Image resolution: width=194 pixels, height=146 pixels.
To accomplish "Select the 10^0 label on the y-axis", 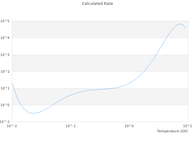I will point(5,105).
